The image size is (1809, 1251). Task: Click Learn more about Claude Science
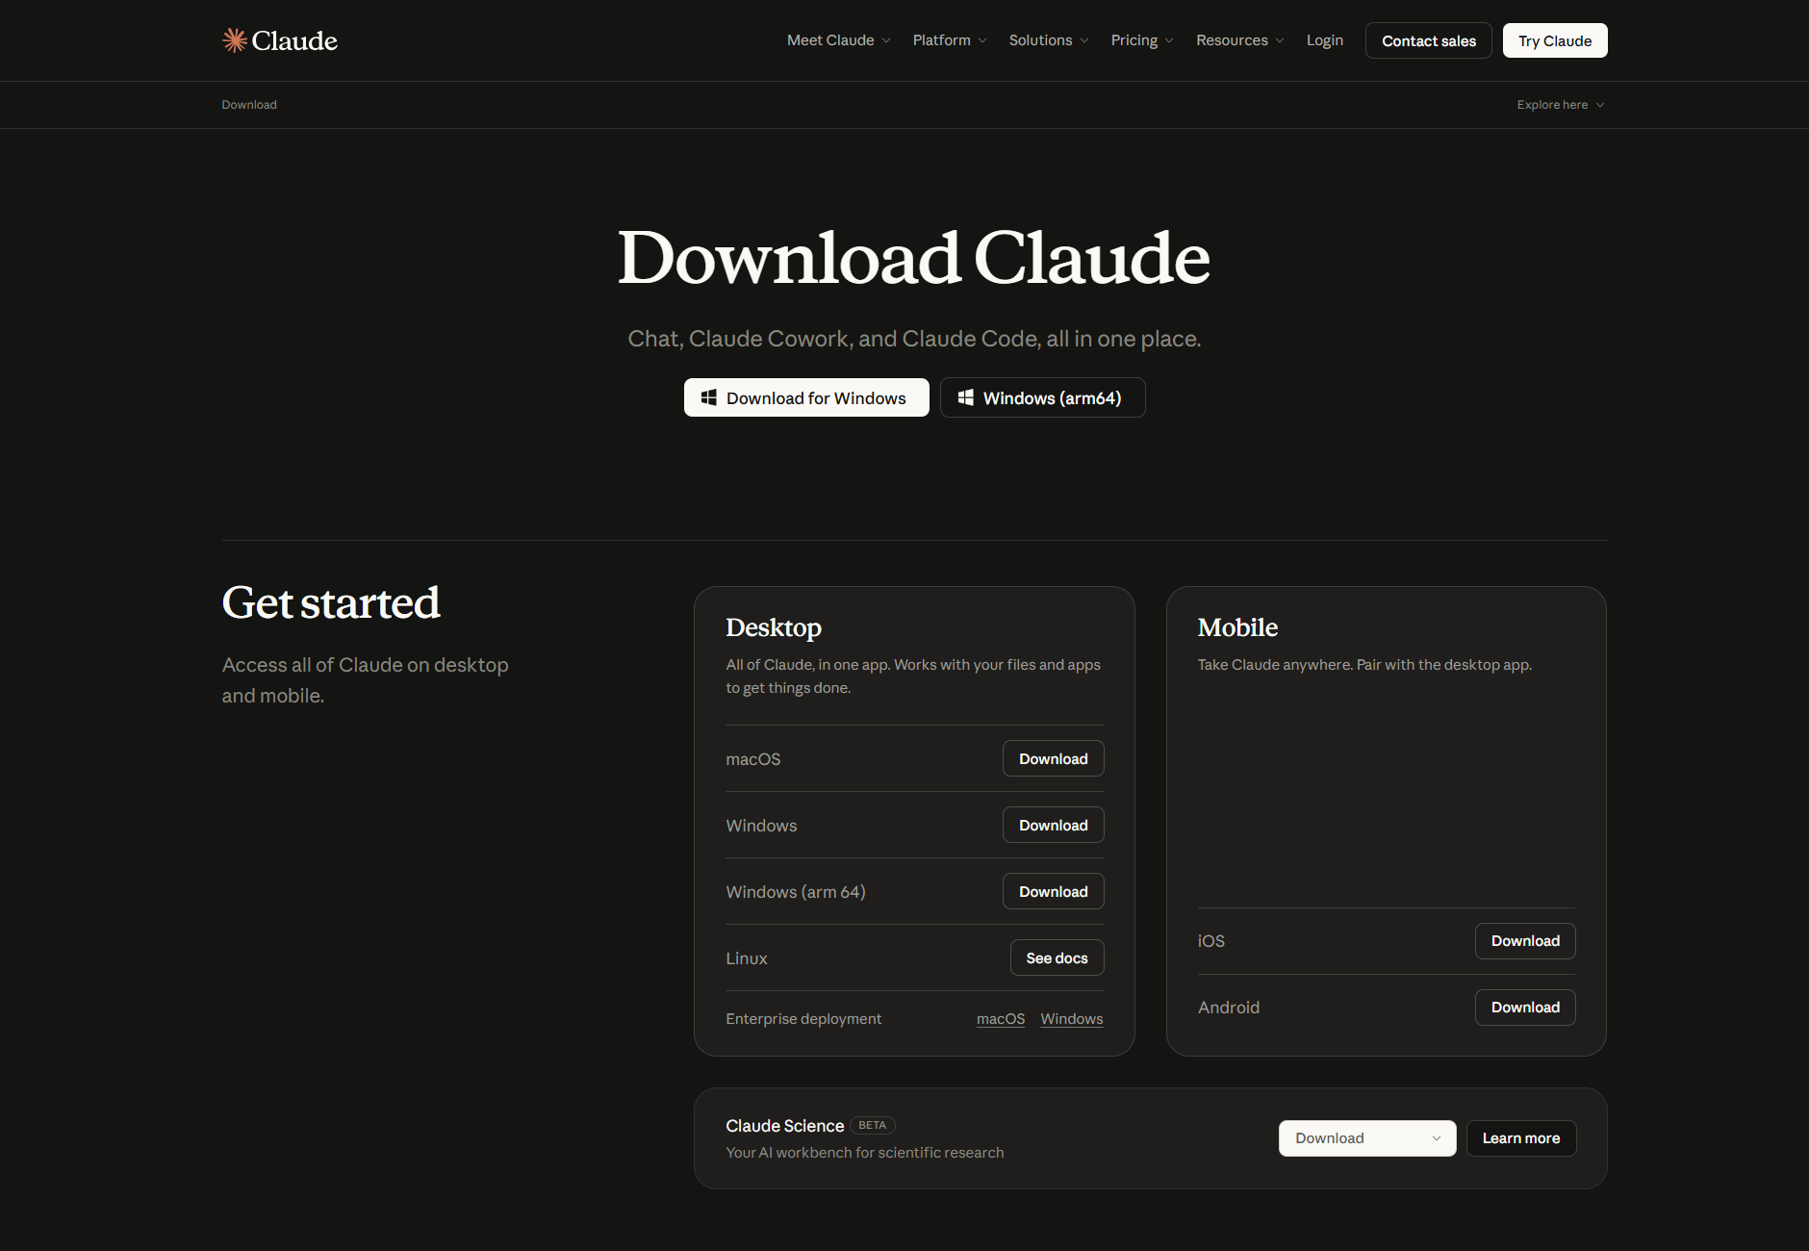point(1521,1138)
